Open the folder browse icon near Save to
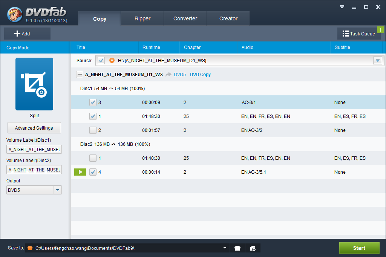 click(237, 248)
